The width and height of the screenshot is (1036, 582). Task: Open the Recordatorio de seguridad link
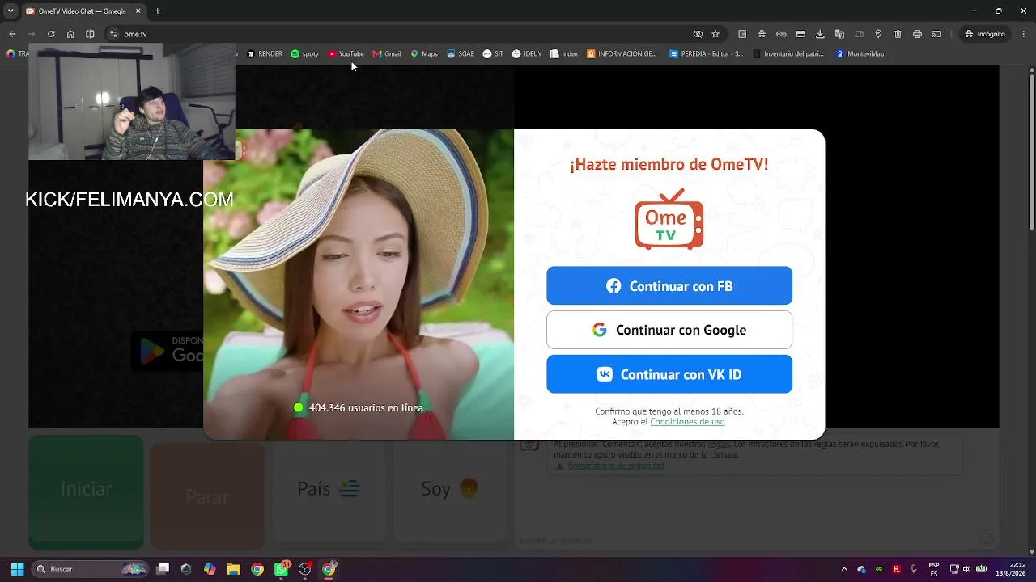pyautogui.click(x=616, y=466)
